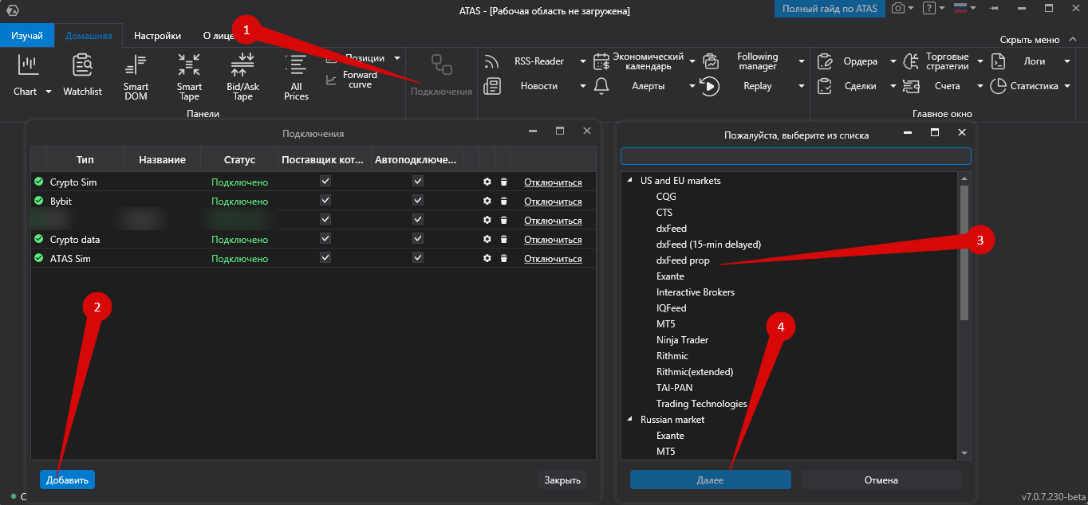The image size is (1088, 505).
Task: Switch to the Домашняя tab
Action: tap(89, 36)
